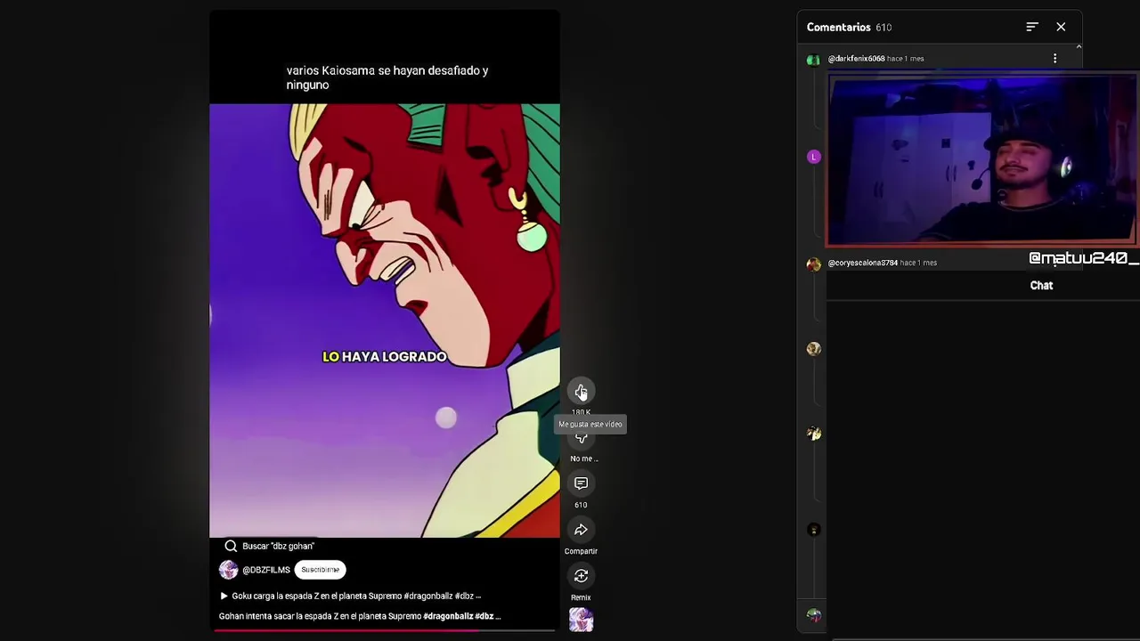Screen dimensions: 1140x641
Task: Dislike the Short with thumbs down
Action: pyautogui.click(x=581, y=438)
